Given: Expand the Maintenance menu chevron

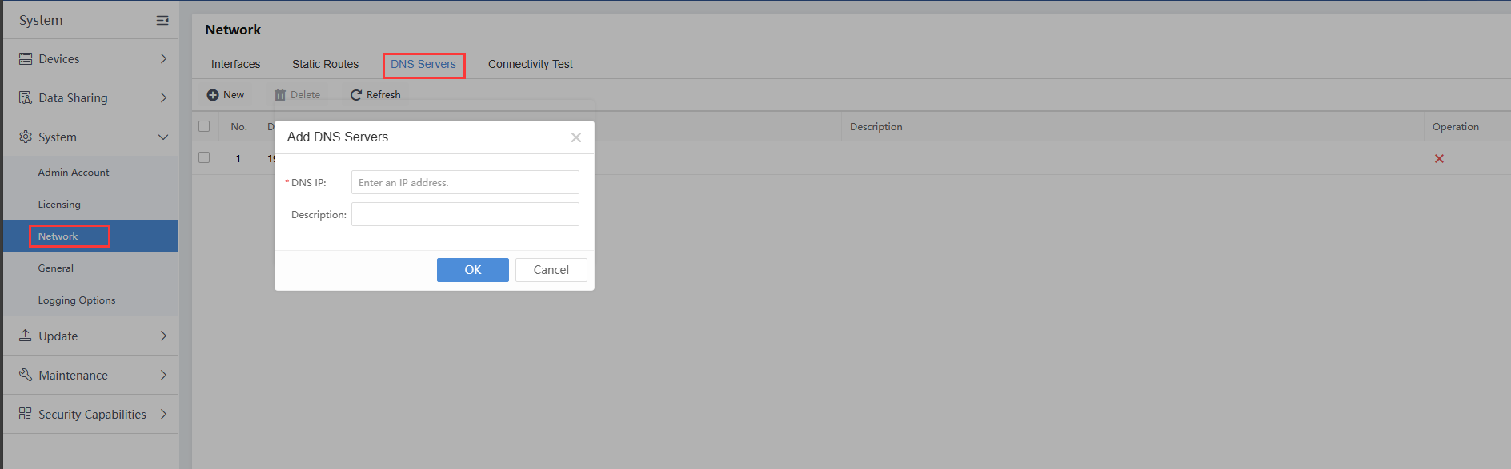Looking at the screenshot, I should [163, 375].
